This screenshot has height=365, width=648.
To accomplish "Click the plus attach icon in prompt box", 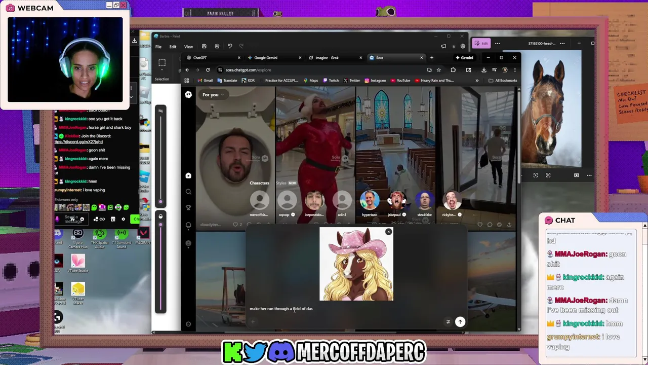I will [x=253, y=321].
